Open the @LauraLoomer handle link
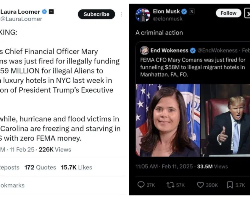The width and height of the screenshot is (250, 202). point(21,19)
